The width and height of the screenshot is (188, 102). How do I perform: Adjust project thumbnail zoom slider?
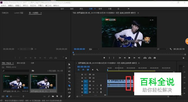15,96
